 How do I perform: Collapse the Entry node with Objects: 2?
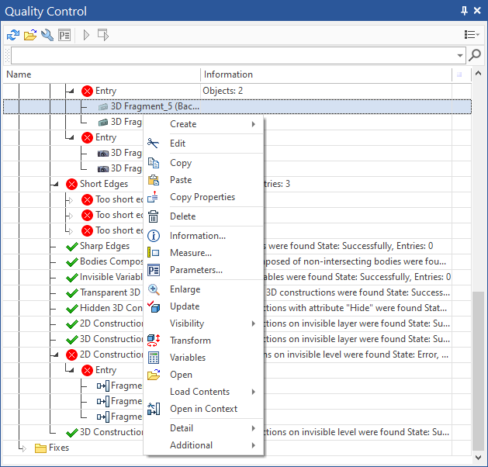(x=71, y=92)
